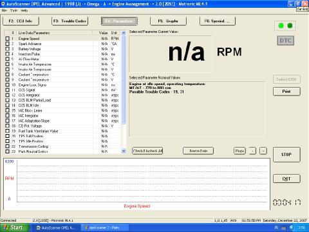309x232 pixels.
Task: Switch to F3: Trouble Codes tab
Action: (70, 21)
